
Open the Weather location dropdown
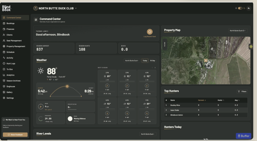click(x=132, y=60)
